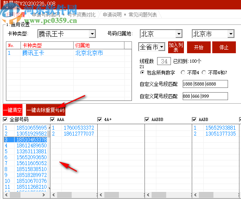The width and height of the screenshot is (241, 199).
Task: Expand the province dropdown showing 北京
Action: 161,33
